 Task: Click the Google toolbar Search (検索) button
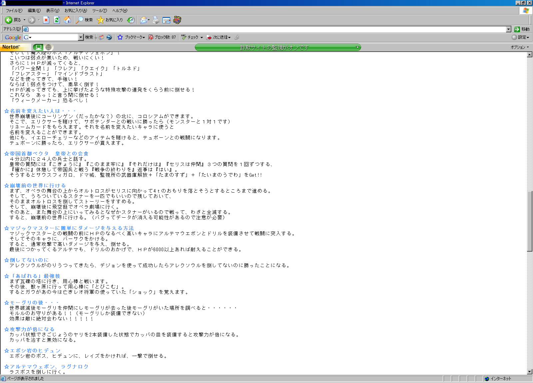coord(89,37)
